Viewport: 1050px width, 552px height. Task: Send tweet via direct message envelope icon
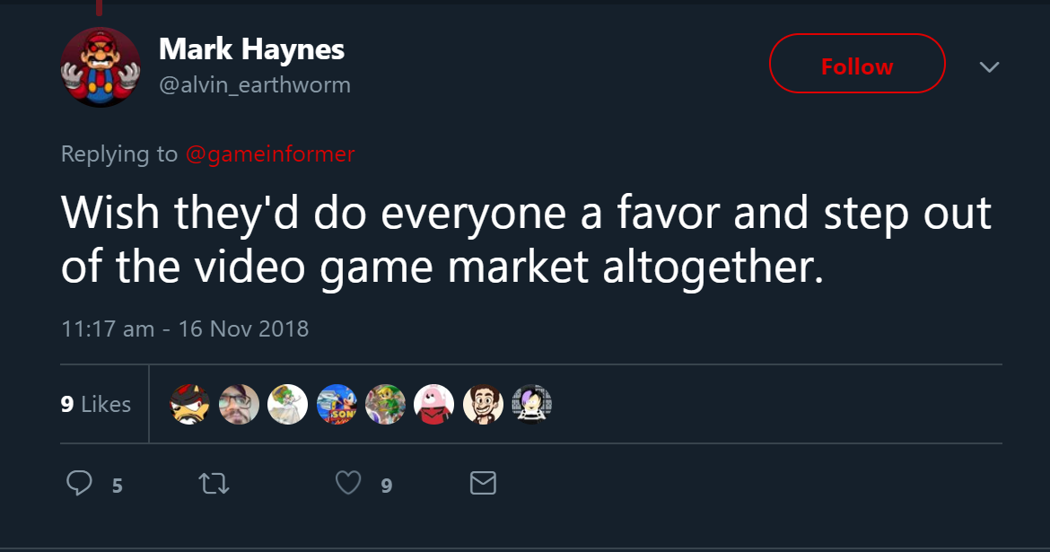(x=483, y=485)
